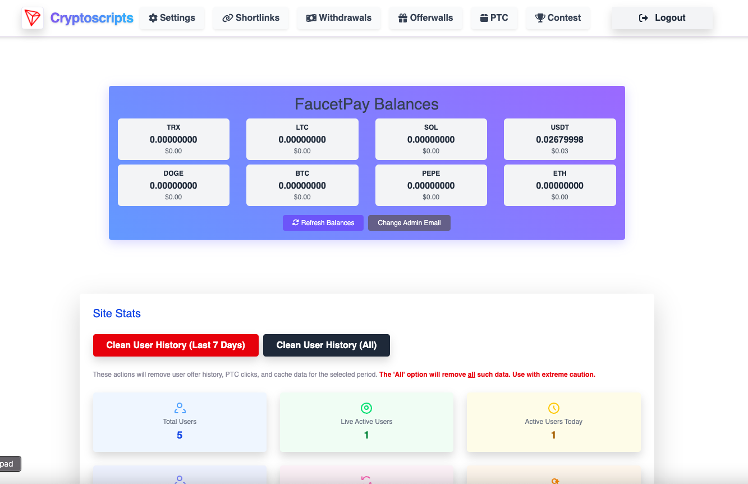Click the Logout button
The image size is (748, 484).
point(662,18)
